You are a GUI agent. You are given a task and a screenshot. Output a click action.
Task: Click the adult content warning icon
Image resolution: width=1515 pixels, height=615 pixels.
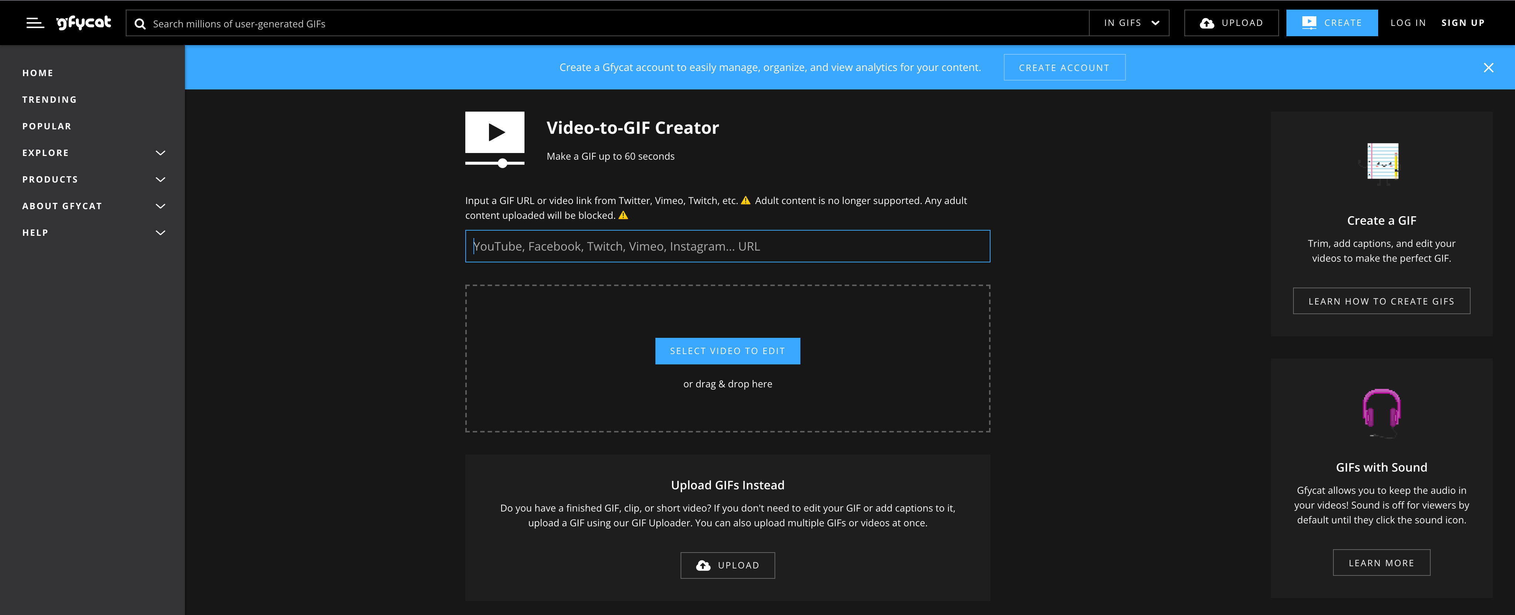click(x=746, y=200)
